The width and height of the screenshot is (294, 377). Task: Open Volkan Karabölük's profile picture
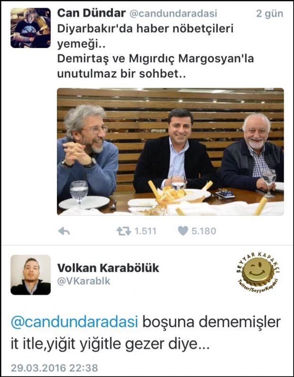(30, 275)
